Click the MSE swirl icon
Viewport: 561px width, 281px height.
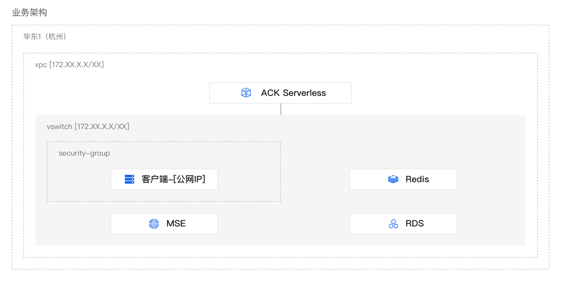[x=154, y=223]
